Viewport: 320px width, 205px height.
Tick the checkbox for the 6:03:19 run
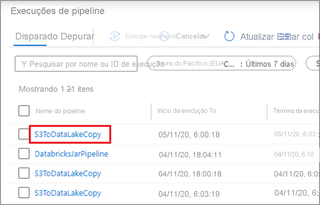[x=24, y=193]
